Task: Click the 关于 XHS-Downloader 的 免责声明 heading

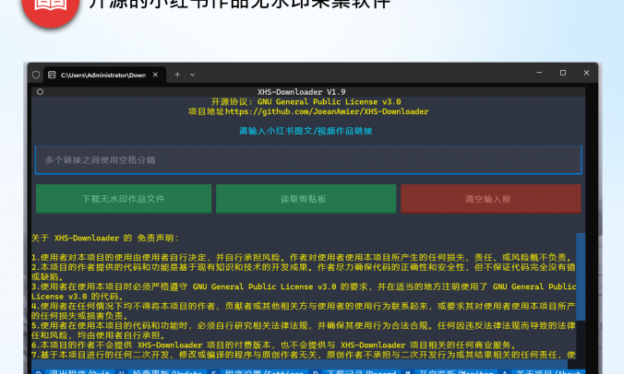Action: click(x=105, y=239)
